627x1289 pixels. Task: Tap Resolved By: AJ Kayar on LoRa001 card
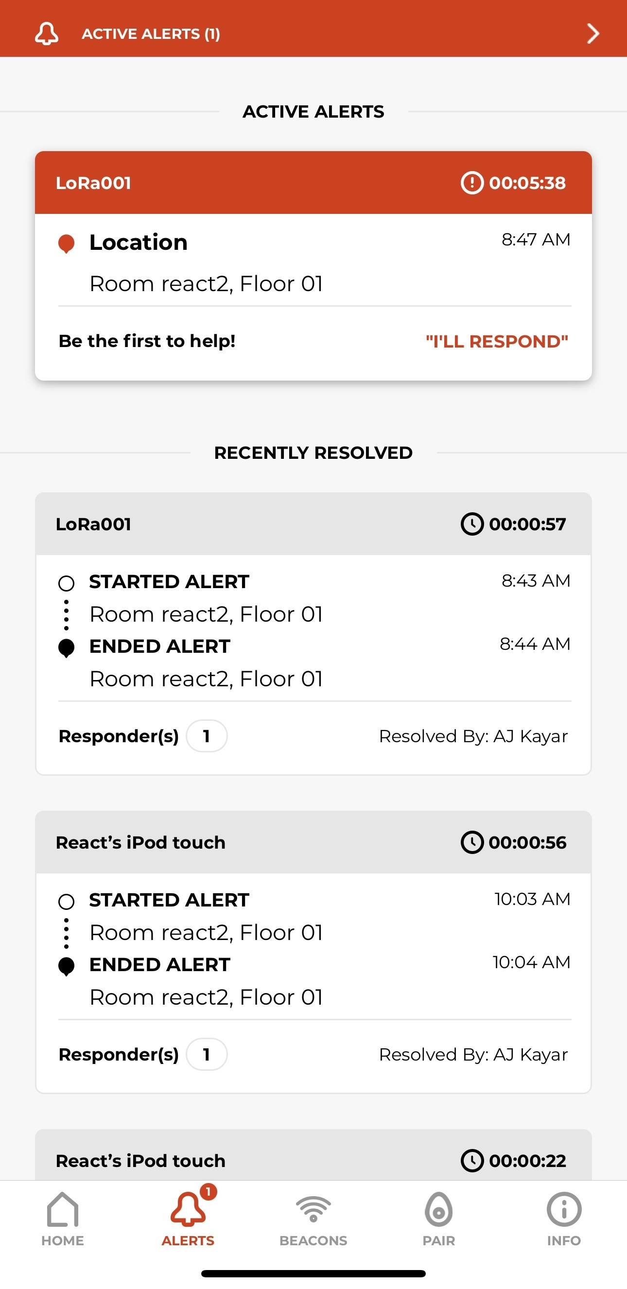[473, 736]
